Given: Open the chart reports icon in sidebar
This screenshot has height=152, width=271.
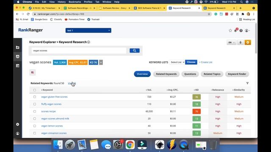Looking at the screenshot, I should [18, 57].
